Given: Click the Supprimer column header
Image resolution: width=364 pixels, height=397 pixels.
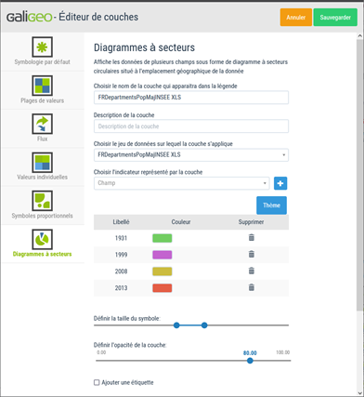Looking at the screenshot, I should (x=251, y=222).
